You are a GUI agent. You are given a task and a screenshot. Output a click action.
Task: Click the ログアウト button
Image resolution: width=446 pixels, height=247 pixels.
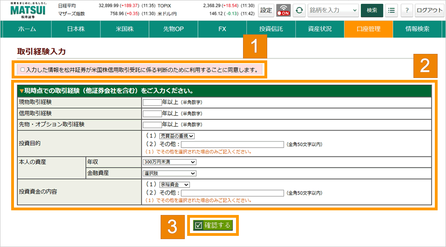pos(429,10)
